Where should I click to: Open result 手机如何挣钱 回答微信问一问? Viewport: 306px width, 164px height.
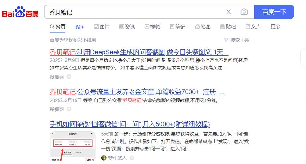pyautogui.click(x=130, y=124)
